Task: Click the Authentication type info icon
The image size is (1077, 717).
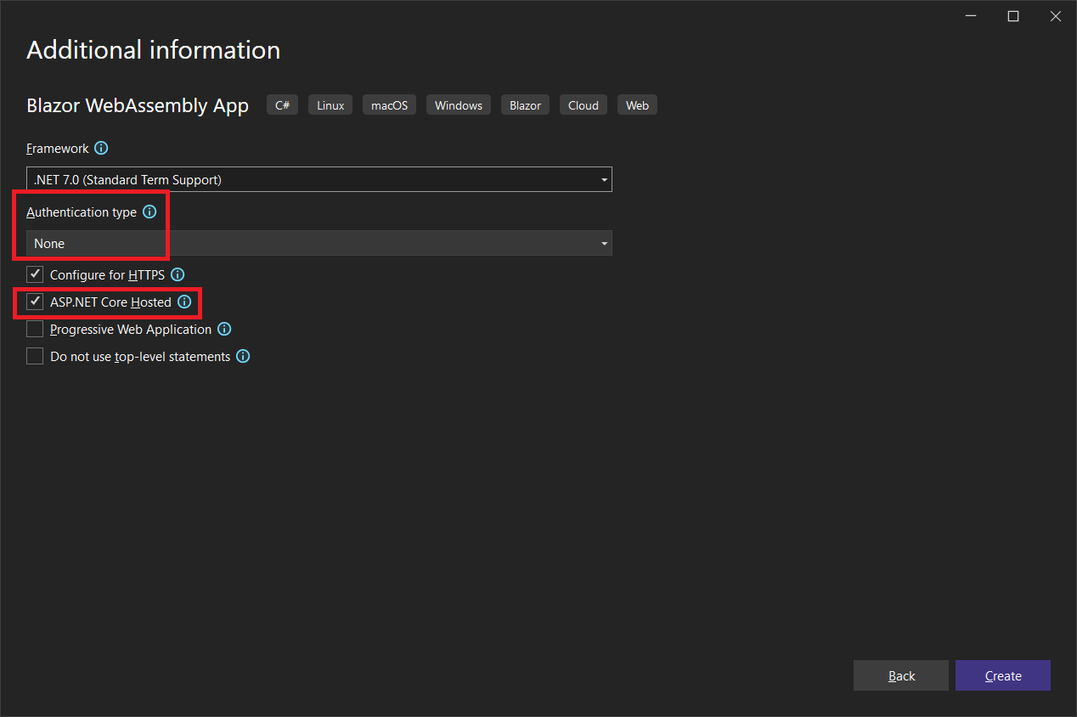Action: (149, 212)
